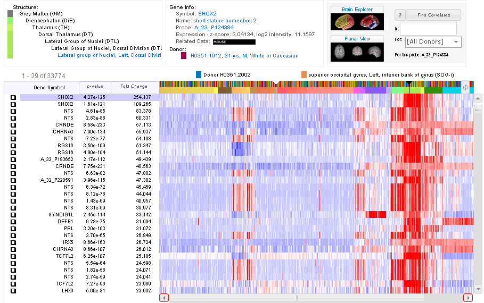Click donor H0351.1012 maroon color swatch

pos(184,56)
